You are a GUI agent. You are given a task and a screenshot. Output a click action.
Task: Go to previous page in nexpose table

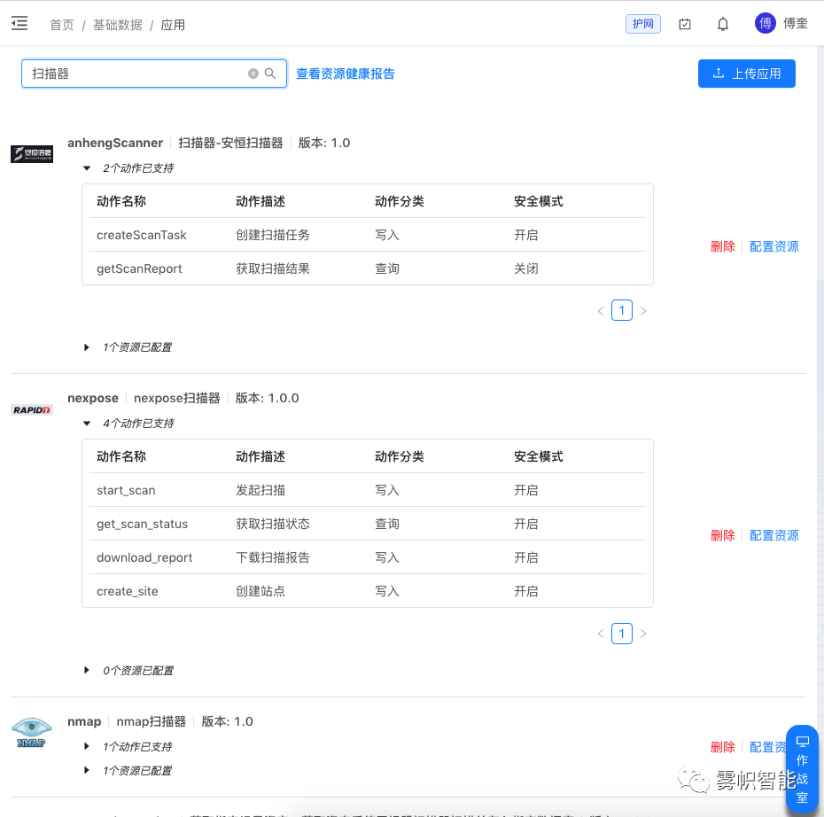[601, 634]
